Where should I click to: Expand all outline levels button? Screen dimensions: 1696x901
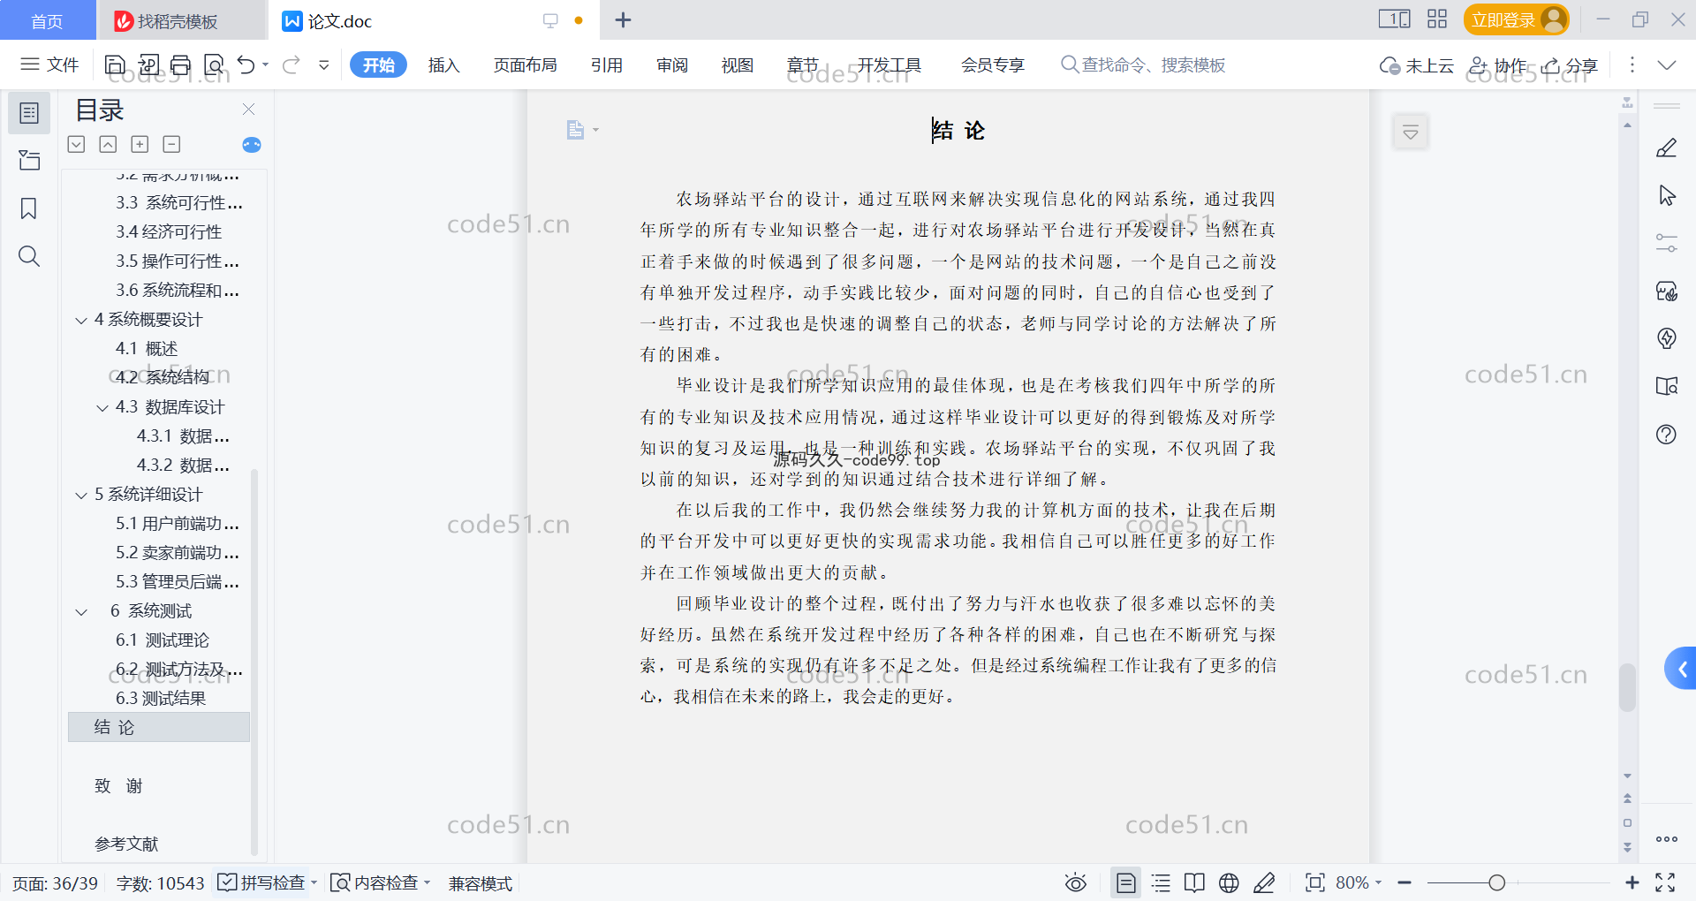pyautogui.click(x=77, y=144)
